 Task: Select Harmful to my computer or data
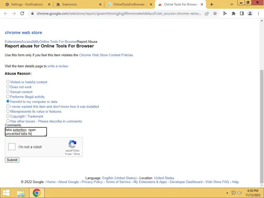tap(8, 101)
